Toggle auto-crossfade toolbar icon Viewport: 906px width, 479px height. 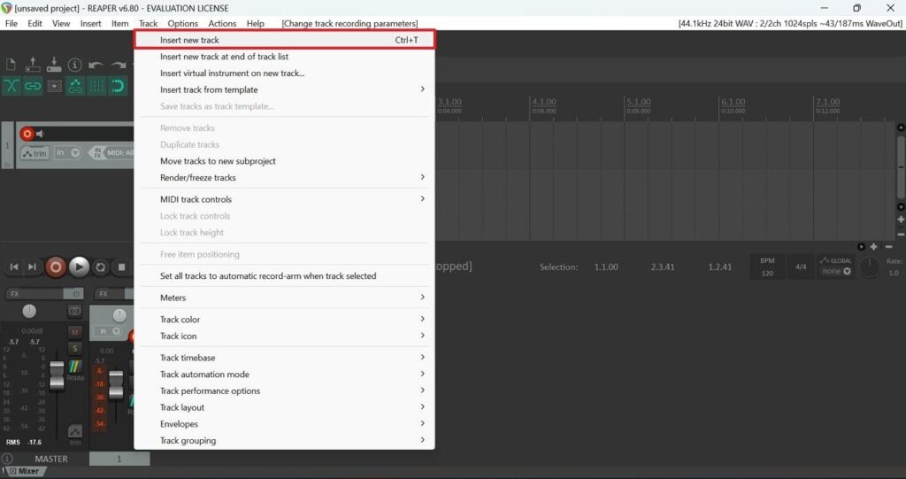pyautogui.click(x=11, y=86)
